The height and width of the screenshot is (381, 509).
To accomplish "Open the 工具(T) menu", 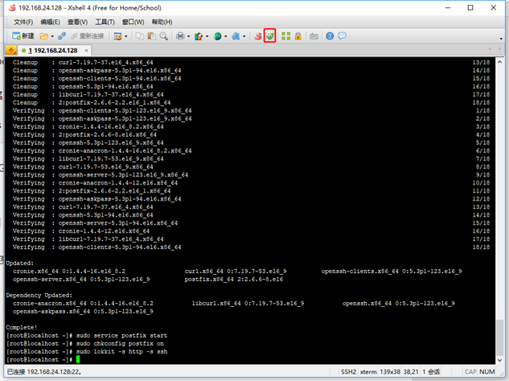I will point(105,22).
